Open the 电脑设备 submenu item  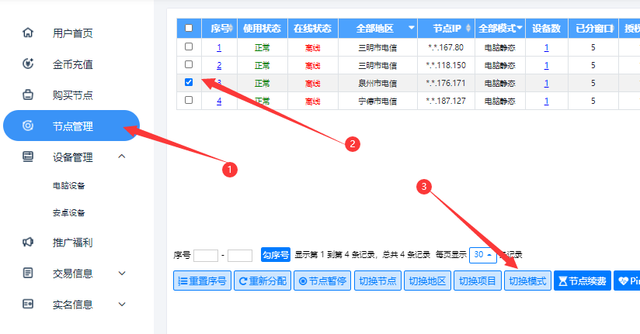[68, 186]
